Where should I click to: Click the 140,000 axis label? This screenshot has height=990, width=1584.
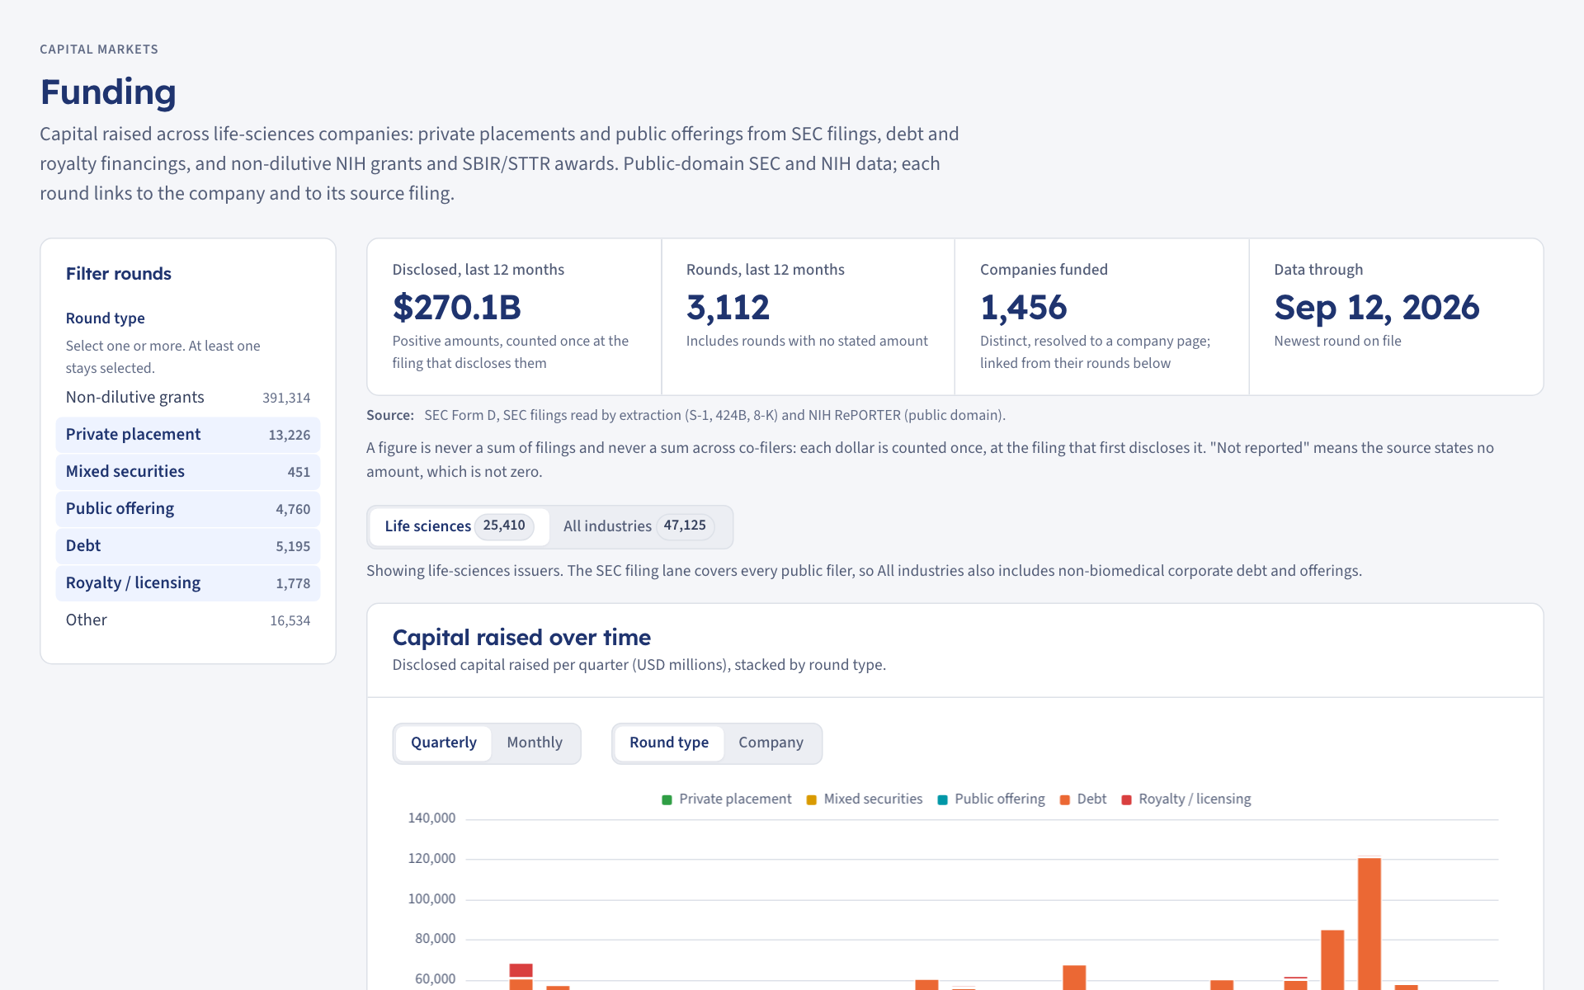pos(431,818)
